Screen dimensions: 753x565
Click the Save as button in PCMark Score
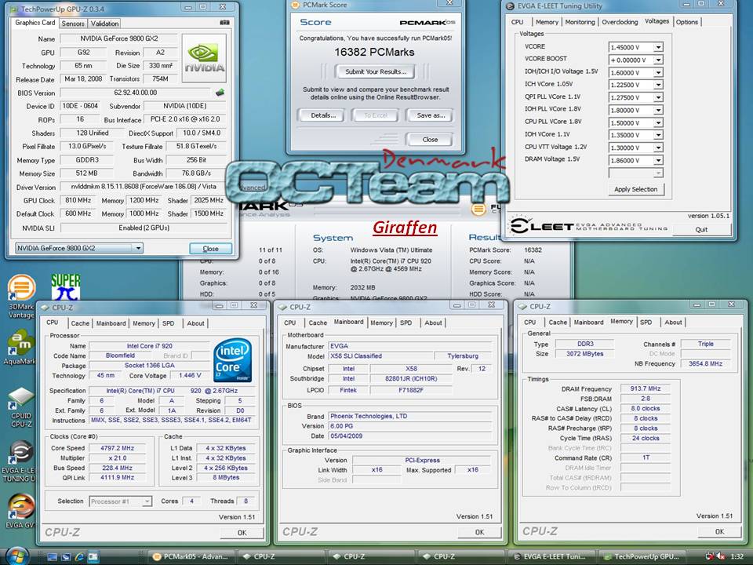click(x=431, y=115)
